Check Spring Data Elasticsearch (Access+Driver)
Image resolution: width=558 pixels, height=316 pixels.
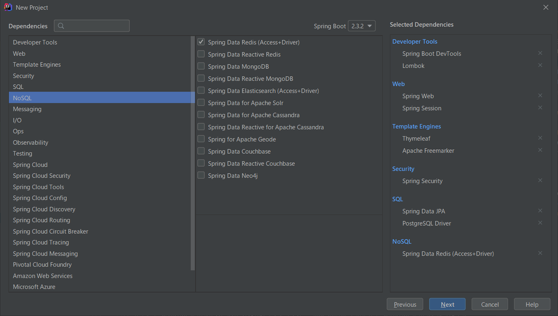pyautogui.click(x=201, y=90)
